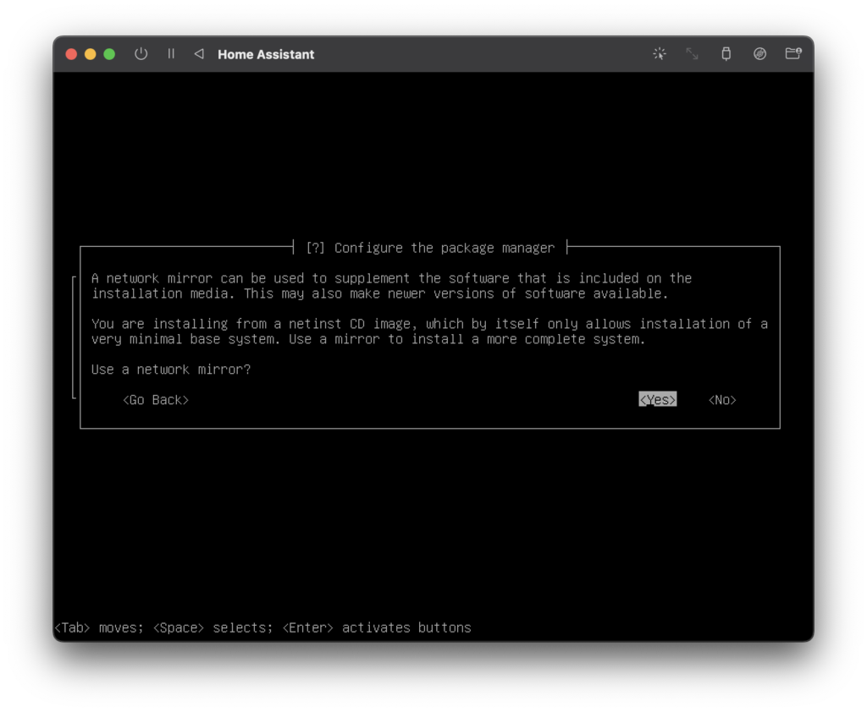Click the resize display arrows icon
Screen dimensions: 867x712
coord(693,53)
